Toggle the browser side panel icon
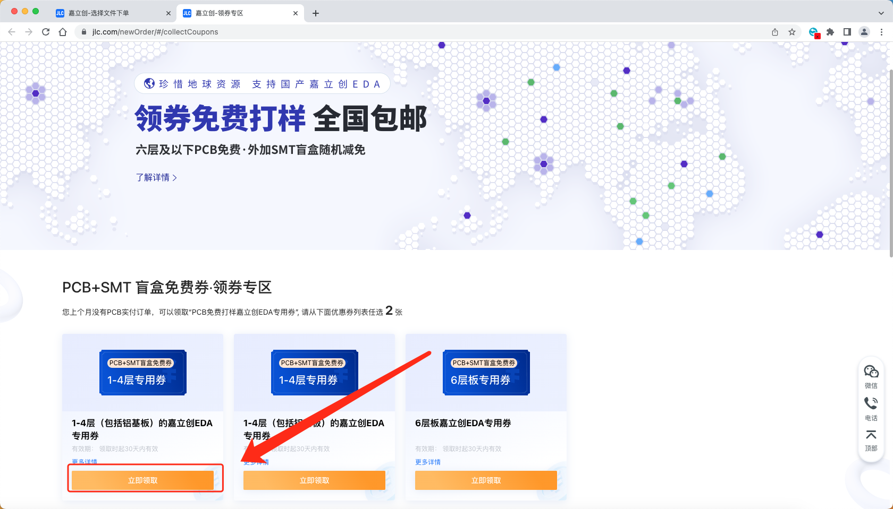Image resolution: width=893 pixels, height=509 pixels. coord(847,32)
